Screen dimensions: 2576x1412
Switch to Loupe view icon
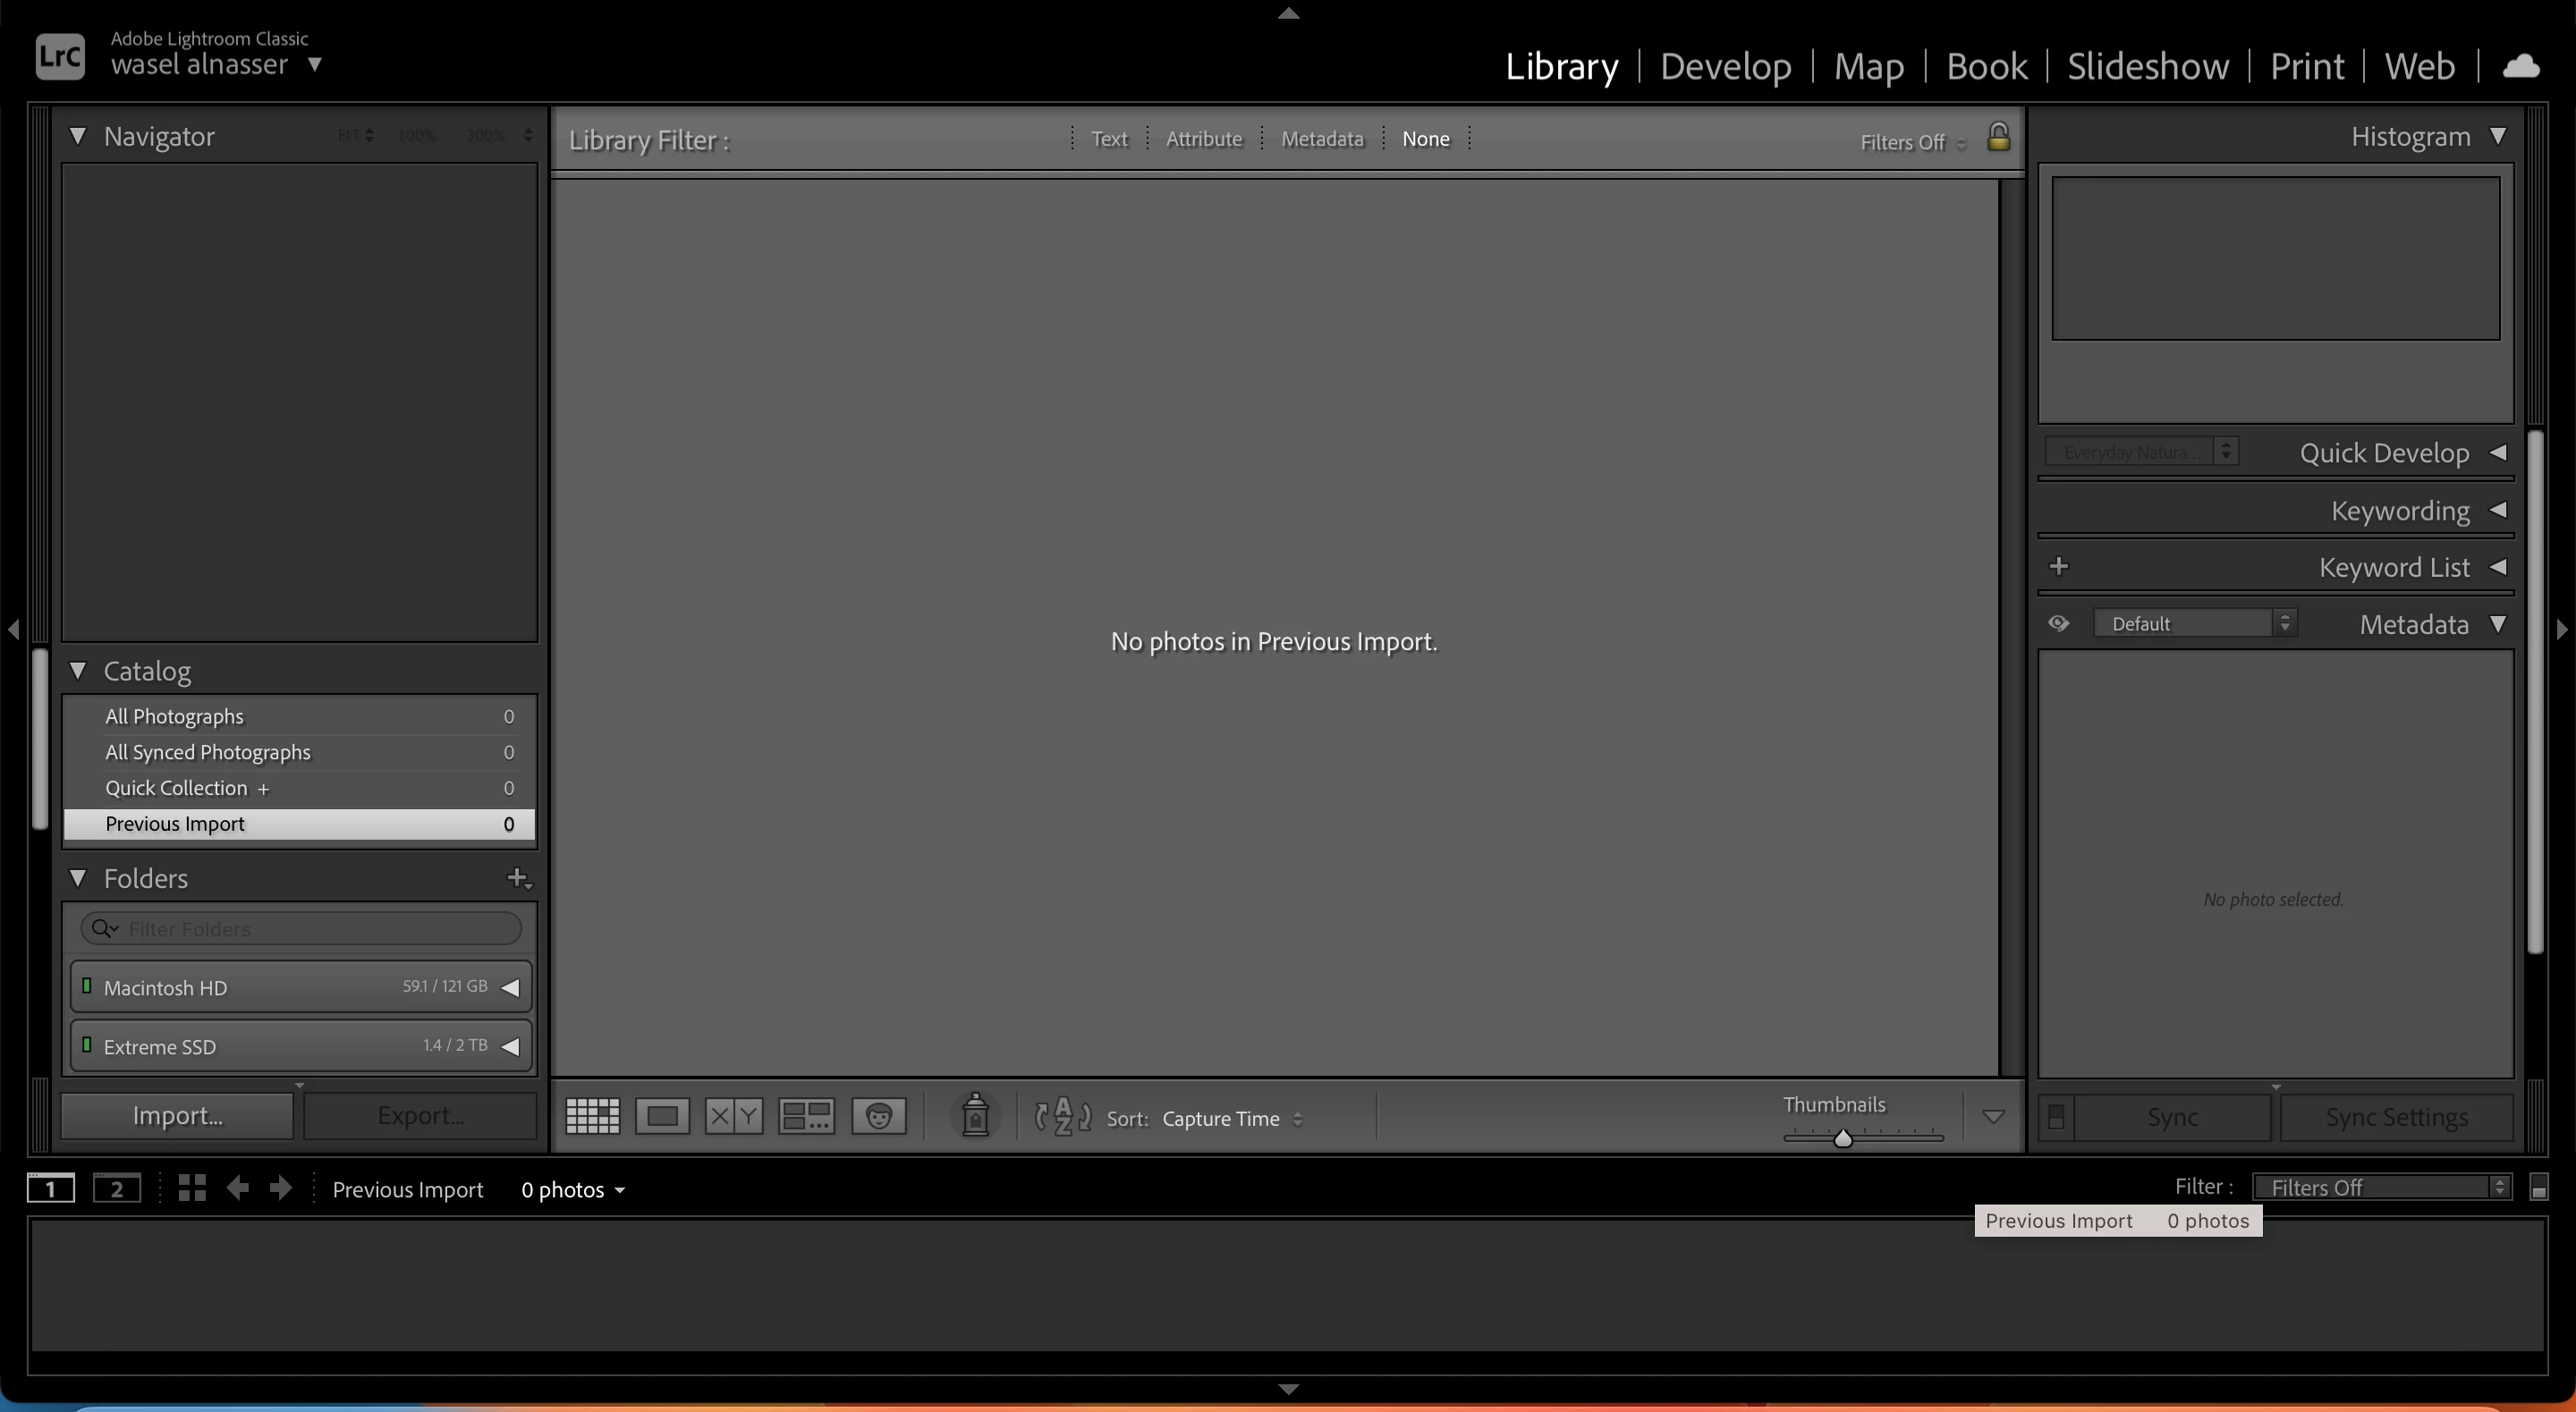pyautogui.click(x=662, y=1116)
